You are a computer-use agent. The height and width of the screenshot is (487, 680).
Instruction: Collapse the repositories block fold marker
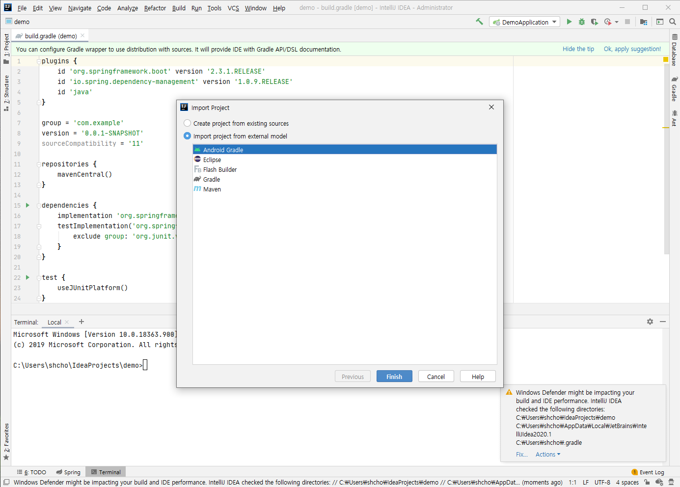(x=39, y=164)
